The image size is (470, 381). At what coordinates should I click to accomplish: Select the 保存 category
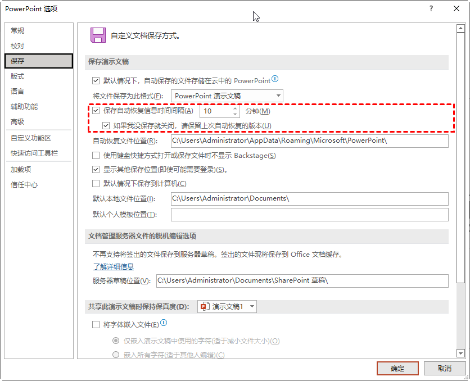[x=39, y=61]
